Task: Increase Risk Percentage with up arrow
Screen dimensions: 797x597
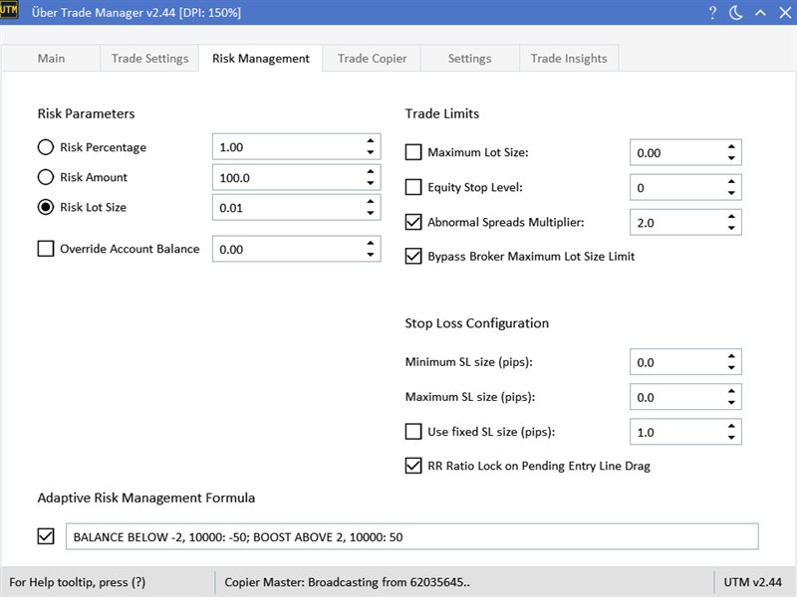Action: tap(371, 141)
